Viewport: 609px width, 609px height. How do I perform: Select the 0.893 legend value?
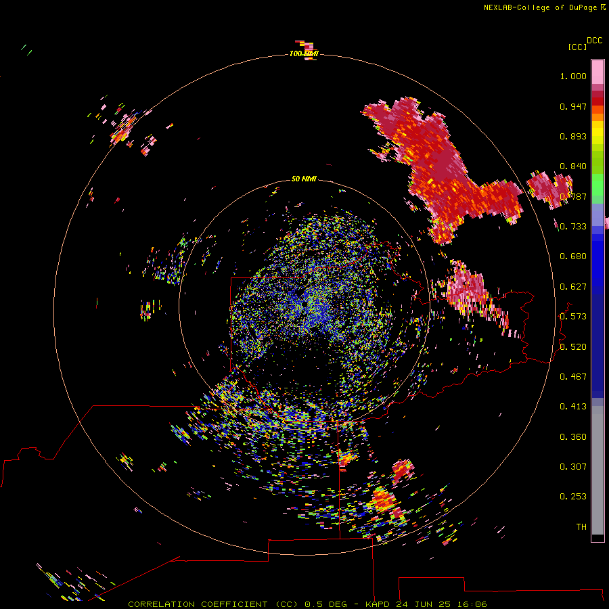(573, 136)
